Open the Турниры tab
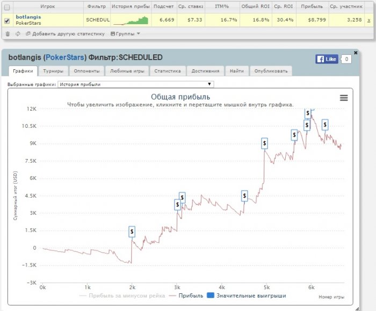376x311 pixels. [x=53, y=71]
